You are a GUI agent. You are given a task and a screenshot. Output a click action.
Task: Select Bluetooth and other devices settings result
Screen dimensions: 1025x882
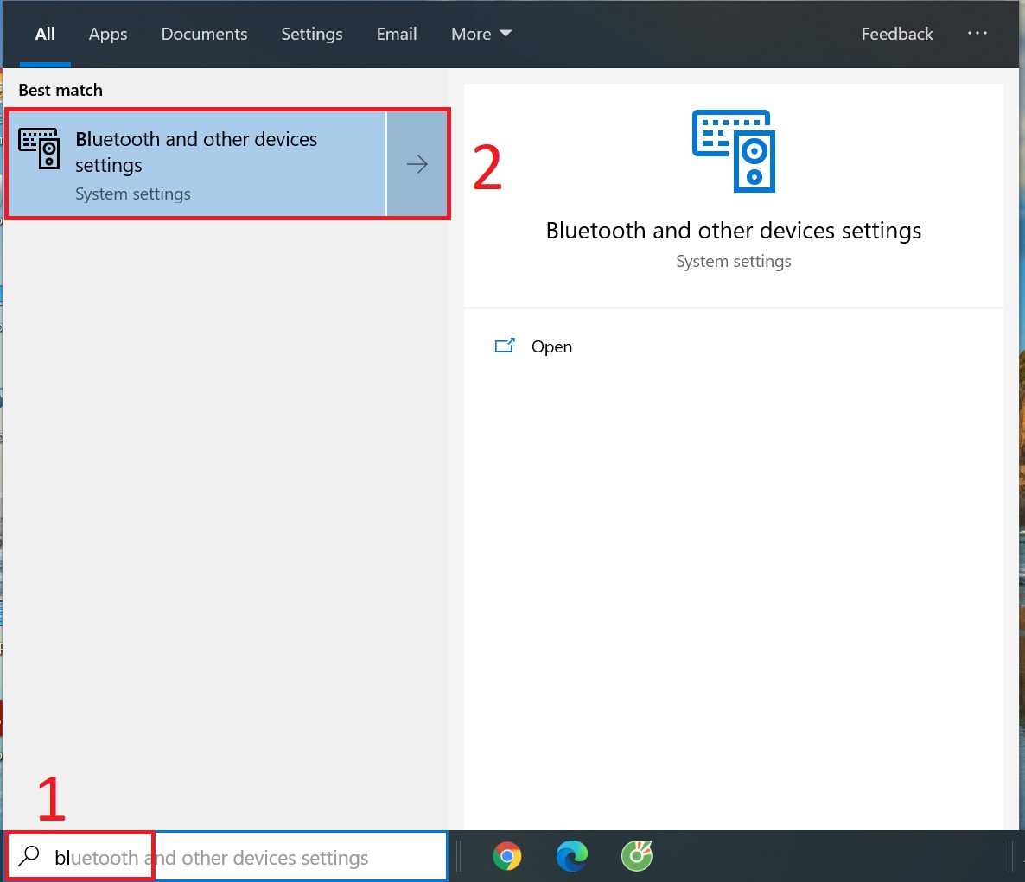pos(197,164)
